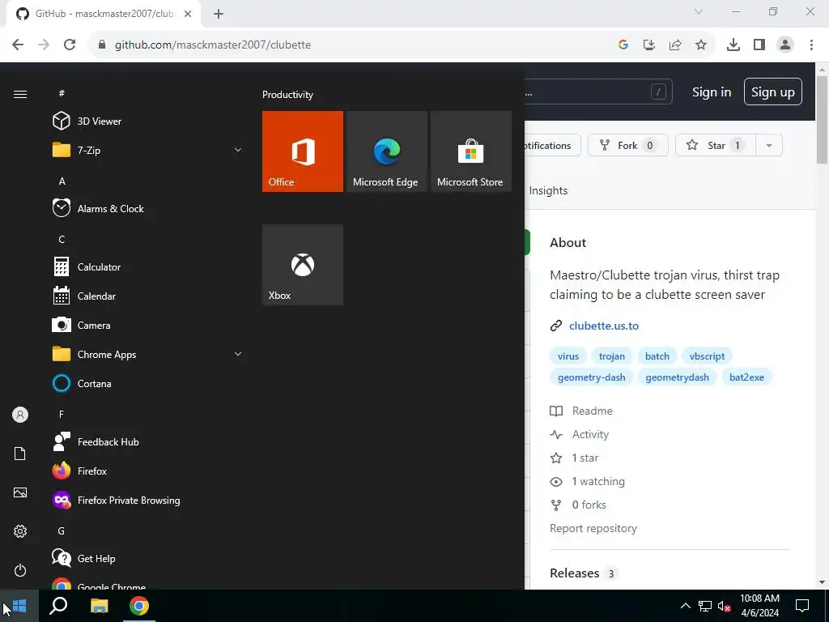Image resolution: width=829 pixels, height=622 pixels.
Task: Click the Office tile
Action: (303, 151)
